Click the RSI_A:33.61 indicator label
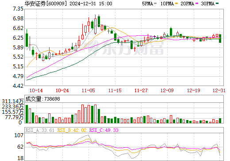The image size is (230, 161). [x=40, y=130]
